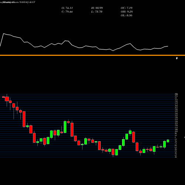Viewport: 185px width, 185px height.
Task: Click the open price 'O: 74.11'
Action: [x=67, y=8]
